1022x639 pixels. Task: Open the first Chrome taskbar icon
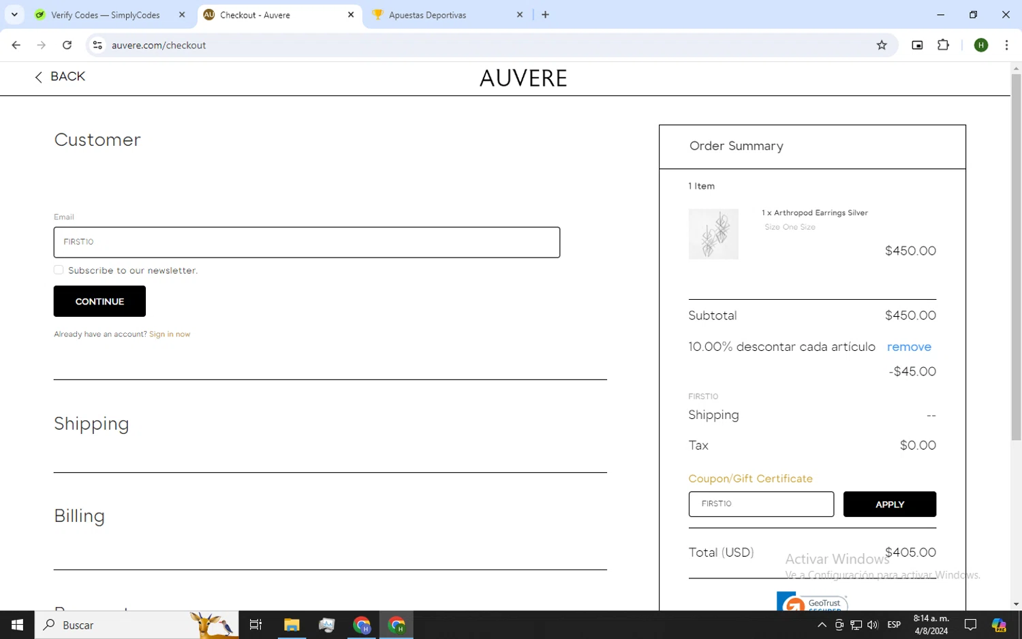[362, 625]
